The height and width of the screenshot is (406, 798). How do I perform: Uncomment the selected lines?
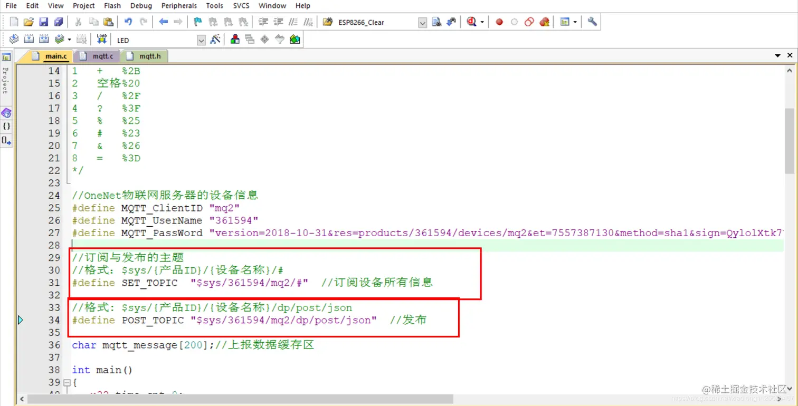coord(309,22)
